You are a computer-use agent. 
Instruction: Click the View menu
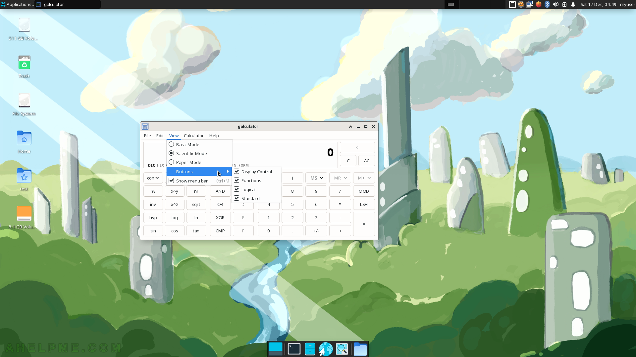point(174,136)
